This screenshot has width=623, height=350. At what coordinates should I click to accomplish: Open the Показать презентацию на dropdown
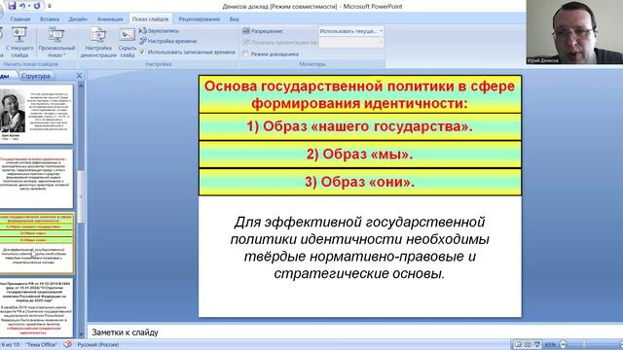coord(350,42)
